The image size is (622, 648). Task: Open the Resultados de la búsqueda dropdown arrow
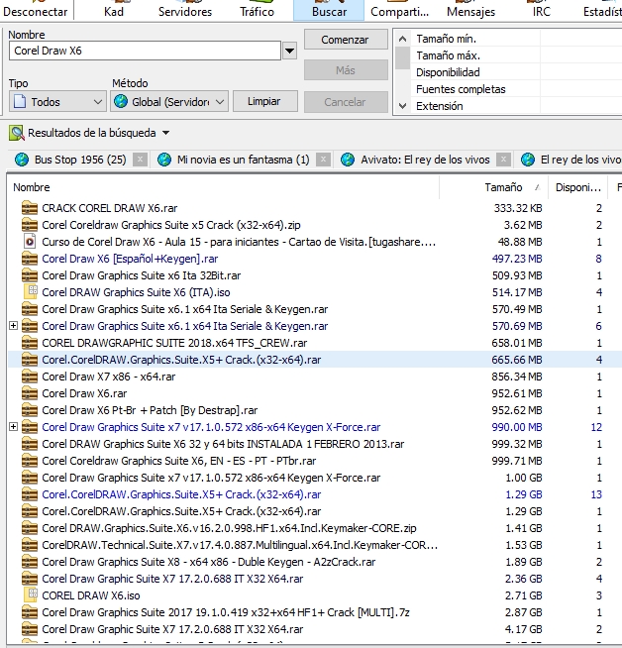click(165, 133)
